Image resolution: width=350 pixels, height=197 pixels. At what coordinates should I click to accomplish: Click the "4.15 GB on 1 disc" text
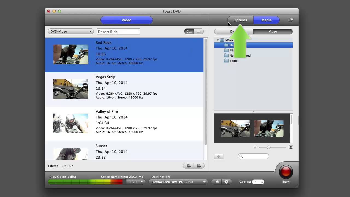[63, 177]
